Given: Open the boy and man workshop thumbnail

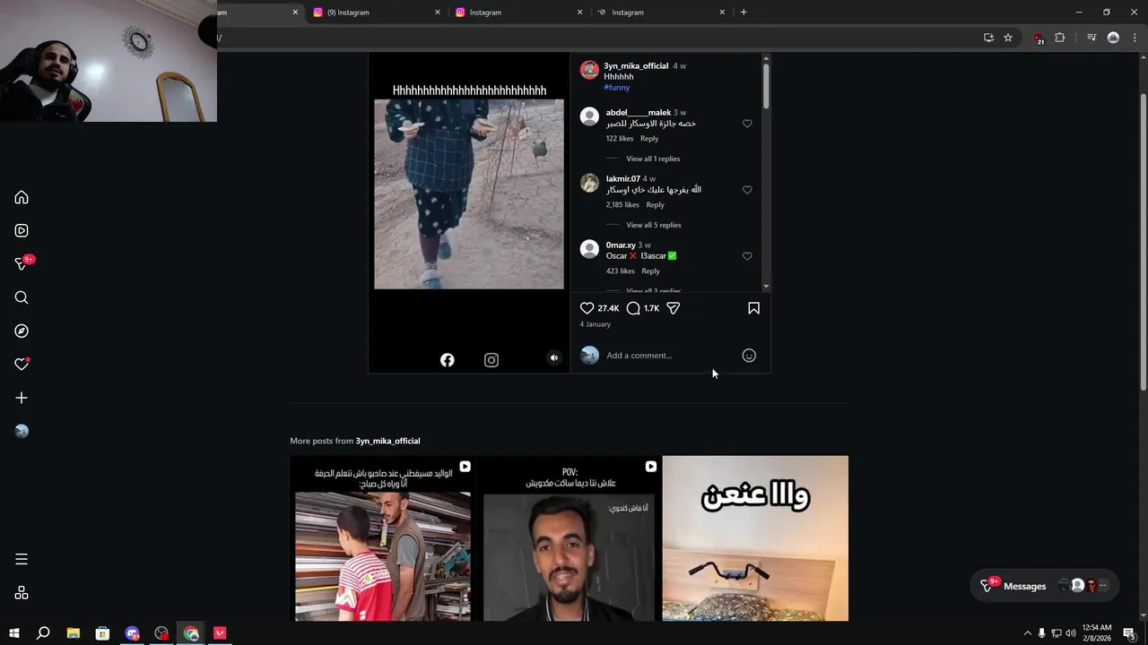Looking at the screenshot, I should pyautogui.click(x=383, y=538).
